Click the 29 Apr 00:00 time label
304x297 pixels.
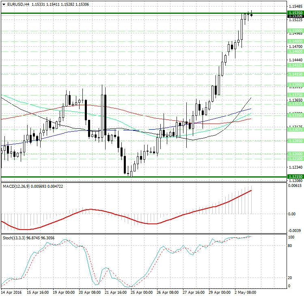coord(220,293)
